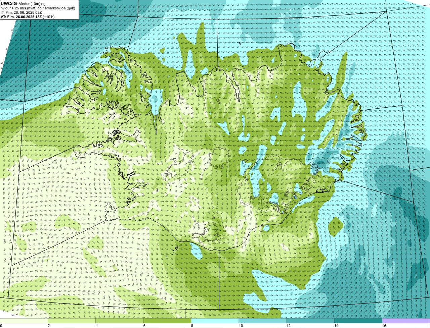Click the legend scale label "6"
The width and height of the screenshot is (430, 328).
(144, 326)
